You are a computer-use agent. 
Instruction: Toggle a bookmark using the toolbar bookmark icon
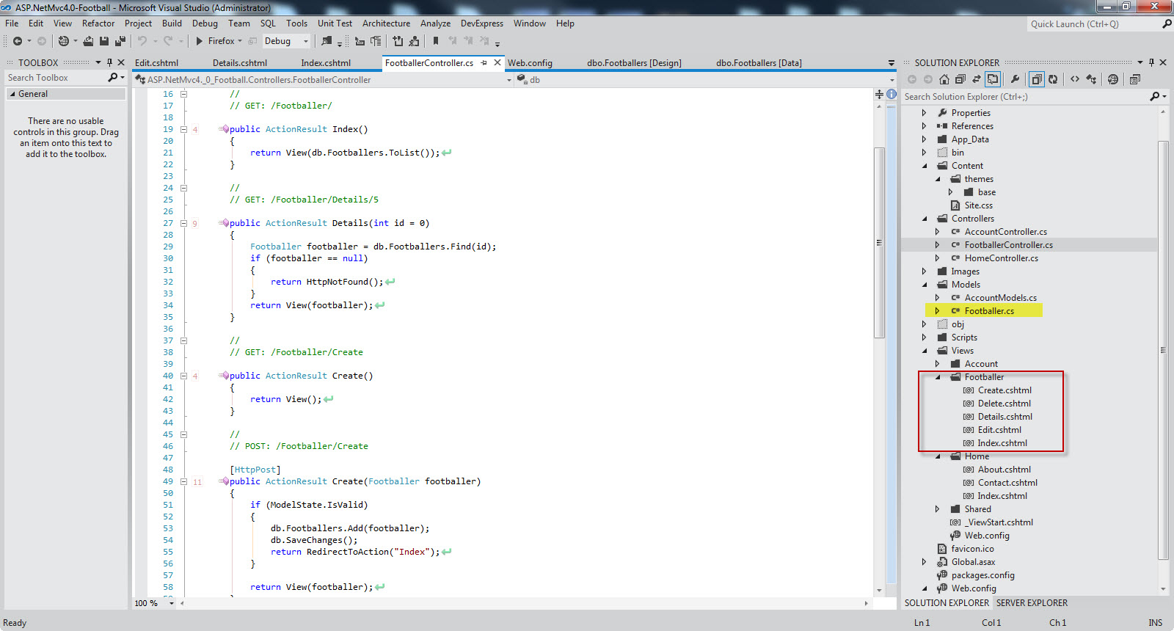tap(436, 41)
